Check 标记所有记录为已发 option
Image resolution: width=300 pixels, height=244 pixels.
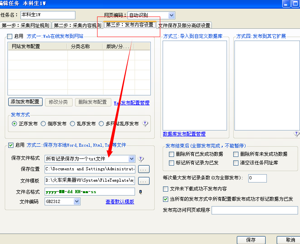(171, 163)
